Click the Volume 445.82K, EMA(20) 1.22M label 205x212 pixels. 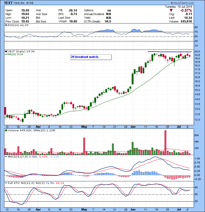(x=32, y=130)
